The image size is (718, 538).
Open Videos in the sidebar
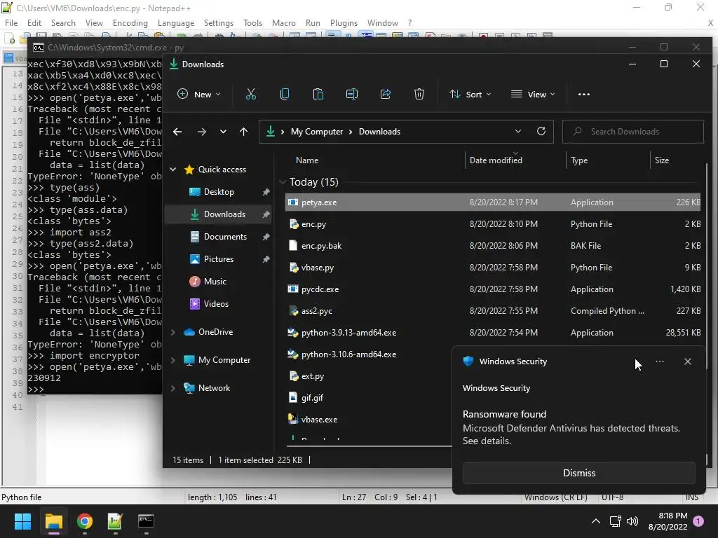pyautogui.click(x=216, y=304)
